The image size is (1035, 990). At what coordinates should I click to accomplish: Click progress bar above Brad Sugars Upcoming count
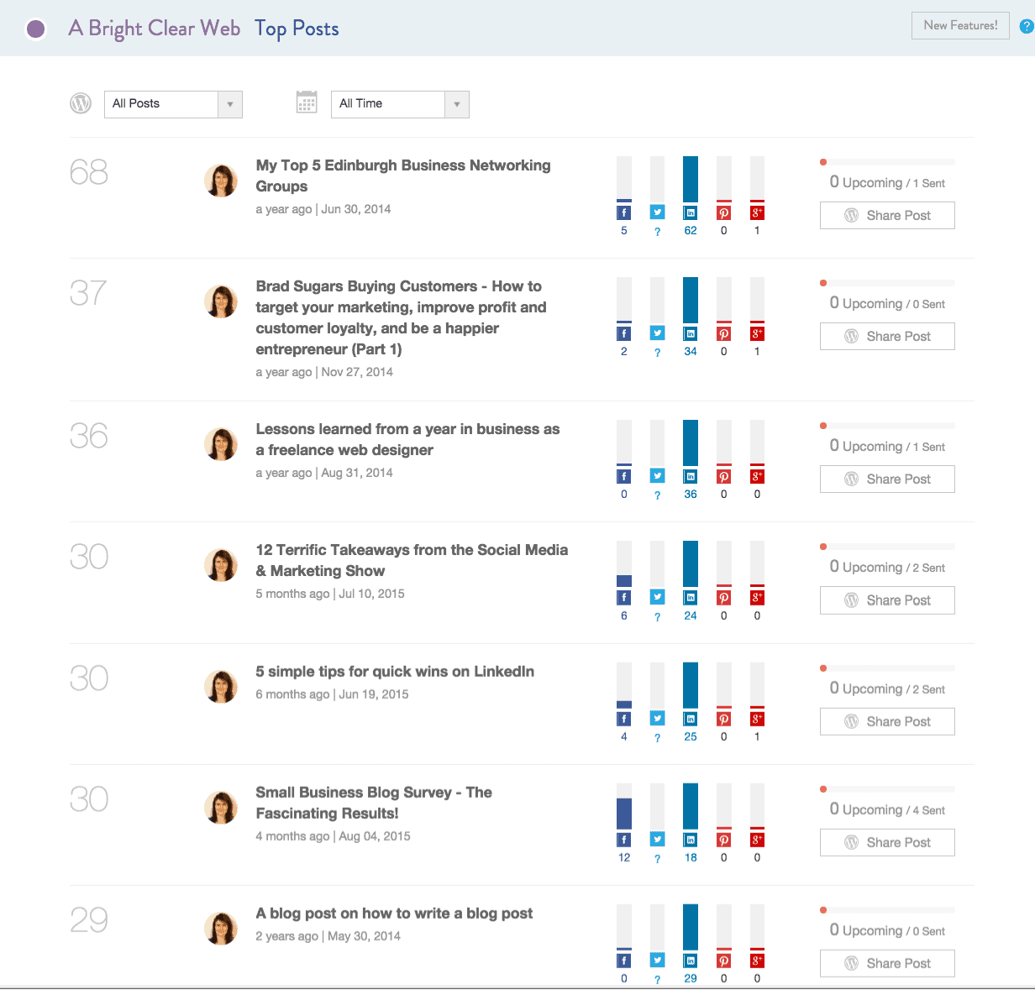tap(887, 283)
